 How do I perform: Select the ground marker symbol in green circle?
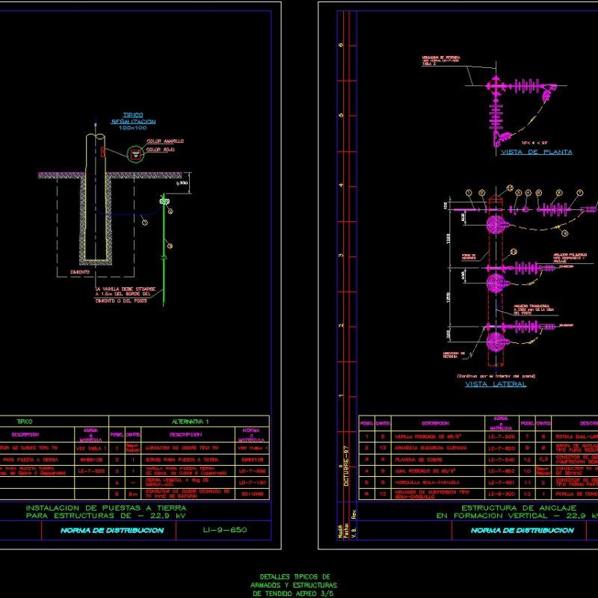click(135, 153)
